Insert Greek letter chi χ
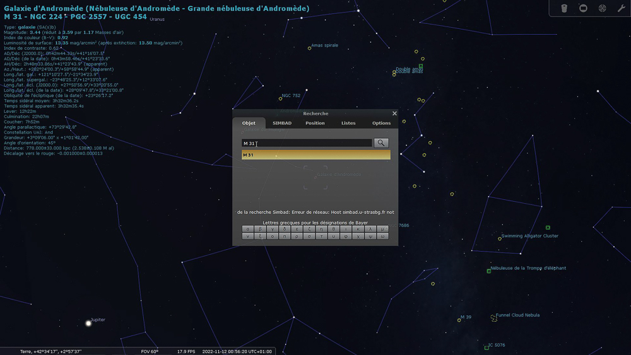The height and width of the screenshot is (355, 631). (358, 236)
